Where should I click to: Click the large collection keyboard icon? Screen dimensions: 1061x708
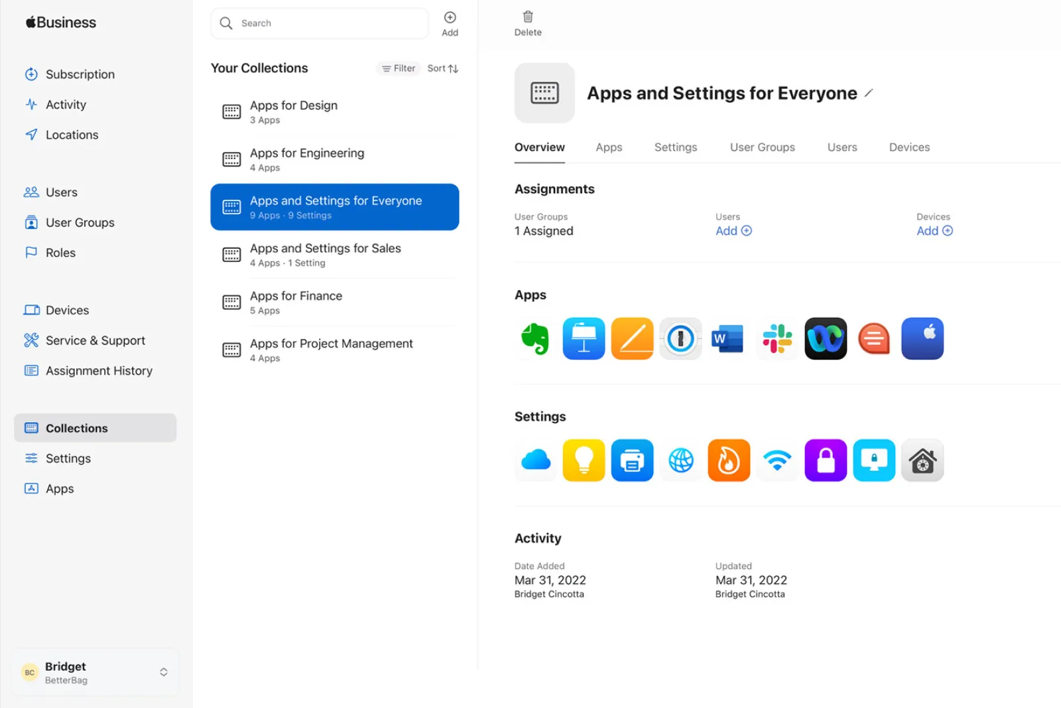pyautogui.click(x=544, y=93)
